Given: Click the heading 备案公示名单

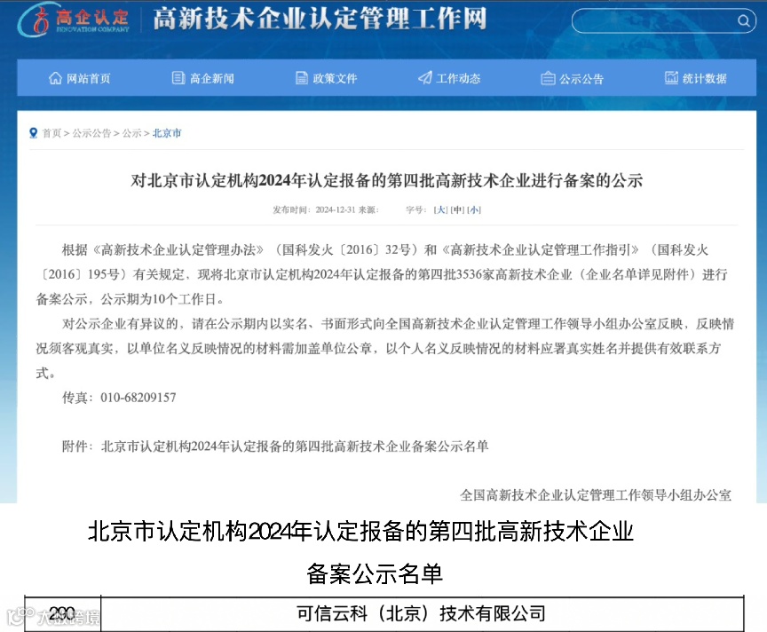Looking at the screenshot, I should click(x=375, y=573).
